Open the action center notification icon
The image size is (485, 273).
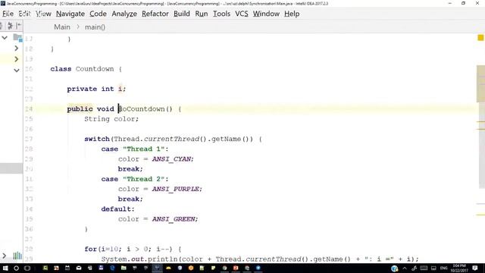pyautogui.click(x=475, y=268)
